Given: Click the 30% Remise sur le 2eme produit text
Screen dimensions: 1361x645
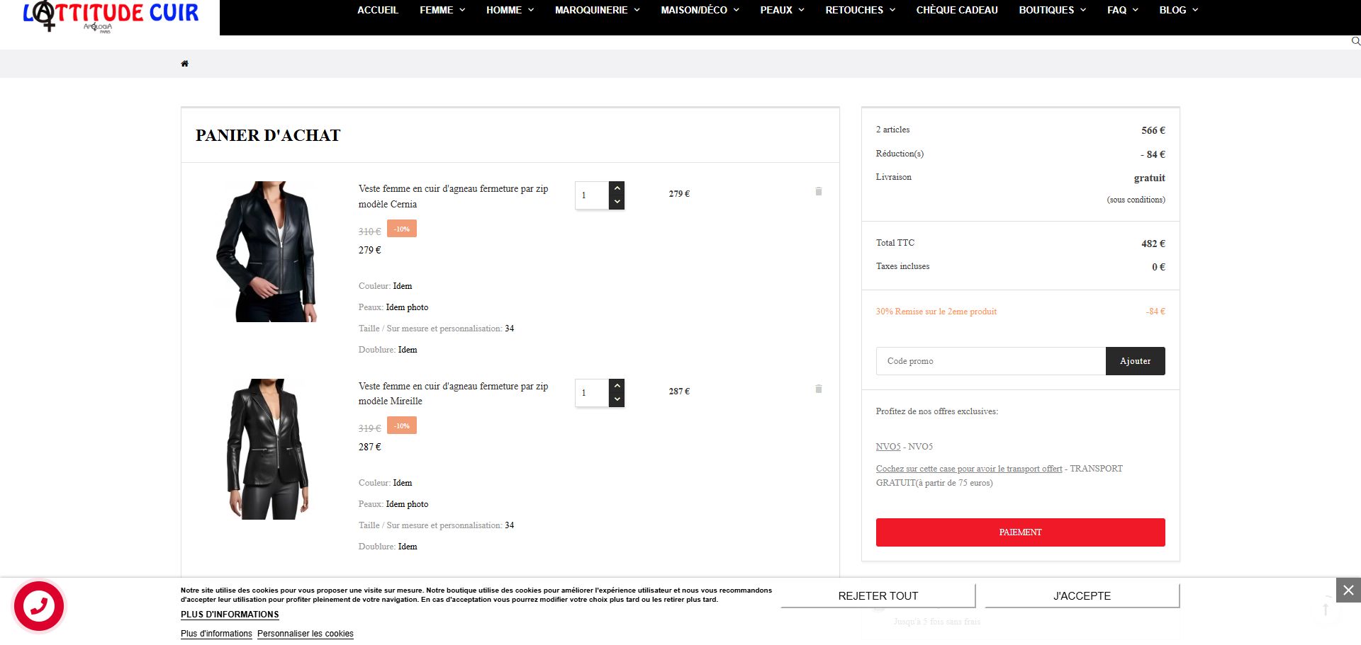Looking at the screenshot, I should click(x=936, y=312).
